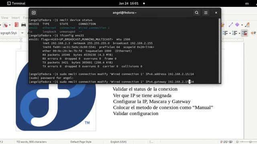Click the pencil icon beside terminal edge
Viewport: 257px width, 144px height.
click(x=222, y=25)
